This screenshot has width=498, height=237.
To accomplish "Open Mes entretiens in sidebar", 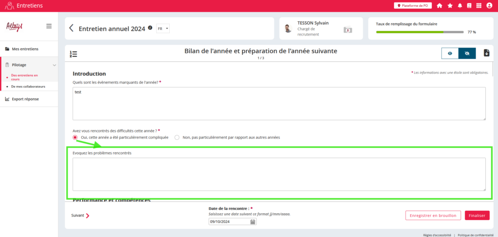I will 25,49.
